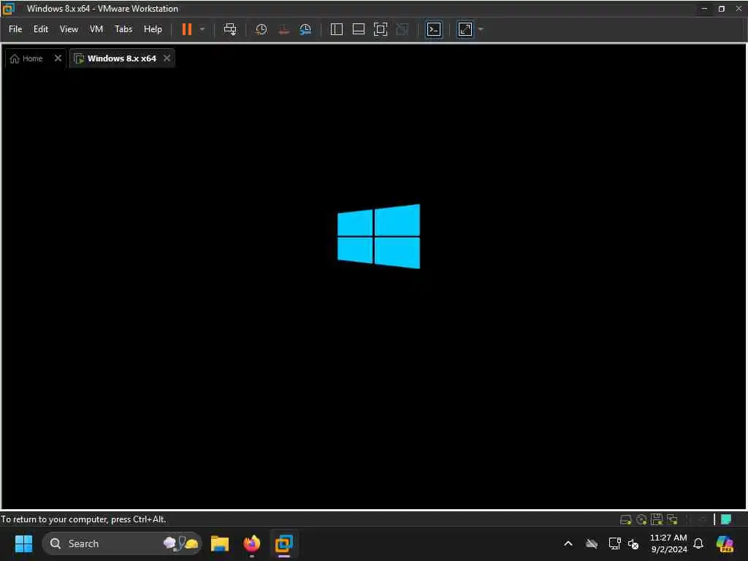Take a snapshot of this virtual machine

[261, 29]
